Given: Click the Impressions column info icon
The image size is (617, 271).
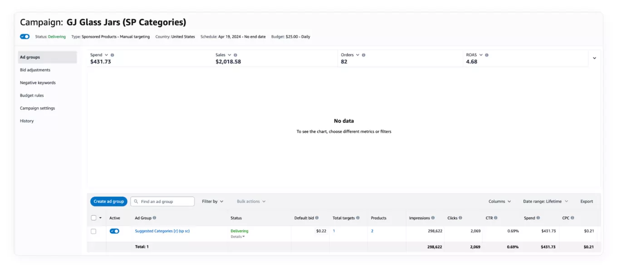Looking at the screenshot, I should [433, 218].
